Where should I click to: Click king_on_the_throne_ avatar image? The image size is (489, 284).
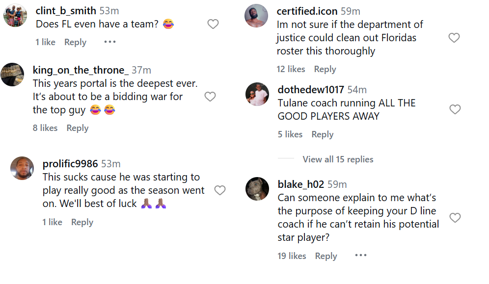coord(12,75)
